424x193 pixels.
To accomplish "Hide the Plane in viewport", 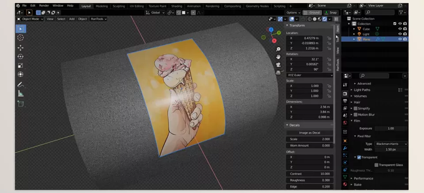I will pos(400,39).
